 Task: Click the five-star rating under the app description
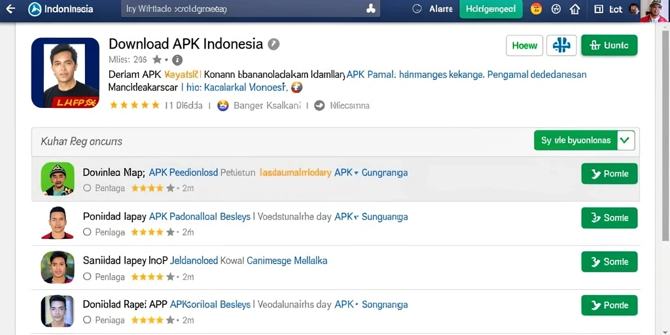click(x=135, y=105)
